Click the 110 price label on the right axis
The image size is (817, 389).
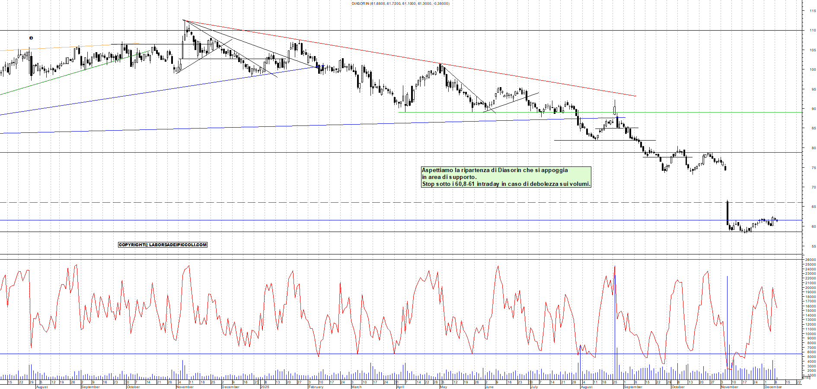click(x=812, y=31)
